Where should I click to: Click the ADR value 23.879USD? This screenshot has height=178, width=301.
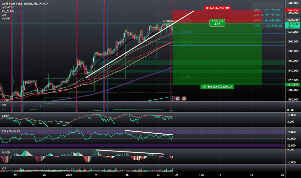pyautogui.click(x=273, y=10)
